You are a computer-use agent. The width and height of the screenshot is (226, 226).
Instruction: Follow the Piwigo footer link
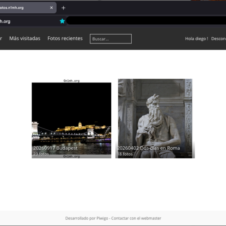pyautogui.click(x=102, y=218)
